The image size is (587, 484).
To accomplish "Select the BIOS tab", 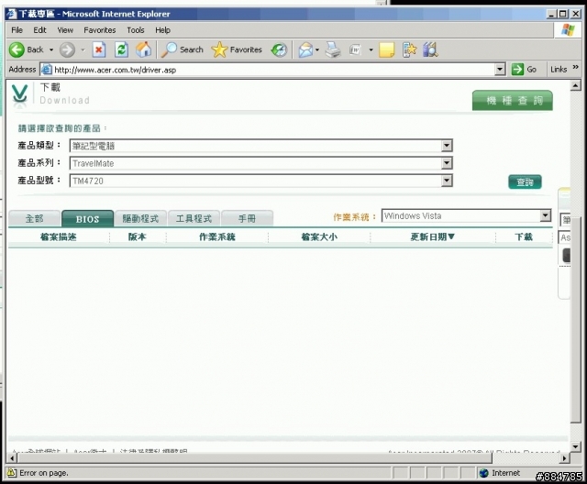I will 88,219.
